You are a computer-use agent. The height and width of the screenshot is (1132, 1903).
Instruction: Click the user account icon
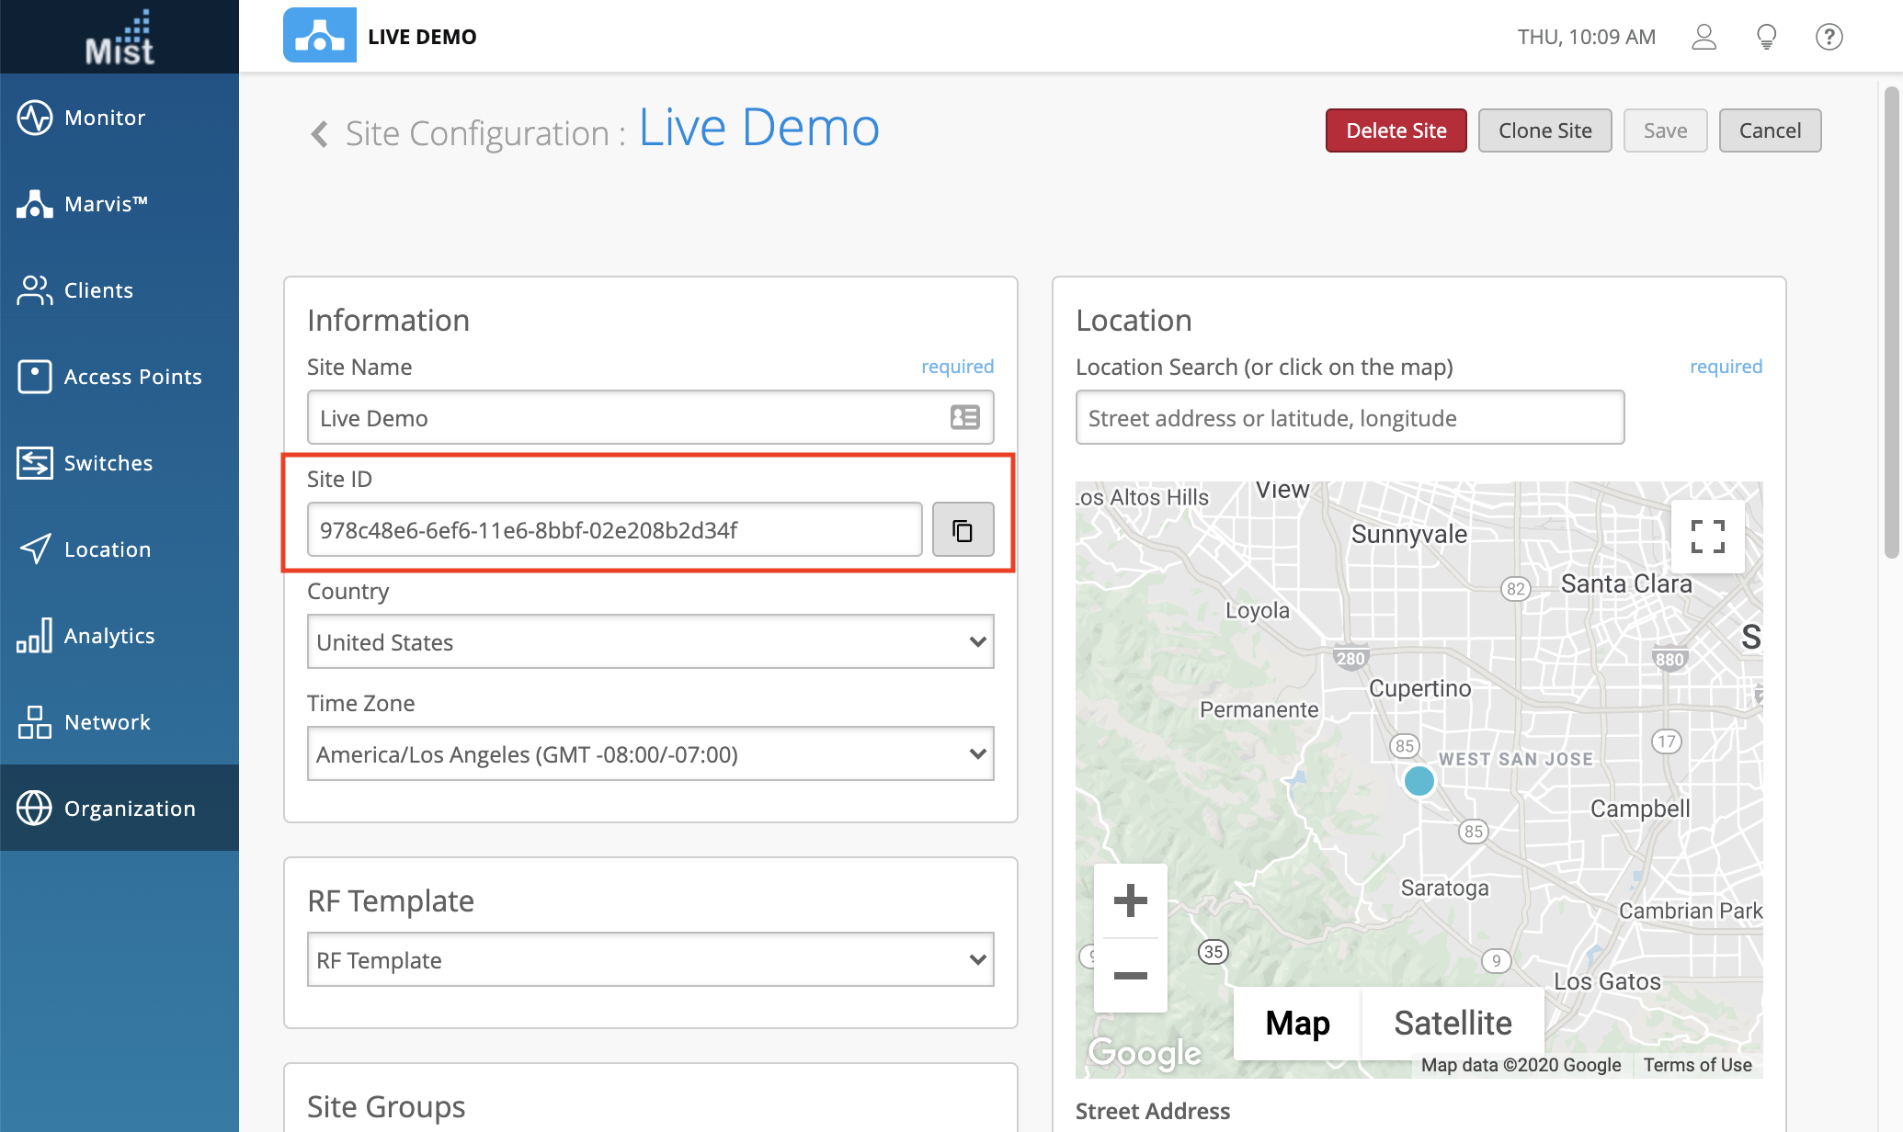[x=1704, y=37]
